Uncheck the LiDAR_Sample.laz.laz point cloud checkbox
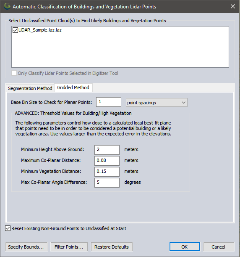The height and width of the screenshot is (257, 240). (15, 30)
